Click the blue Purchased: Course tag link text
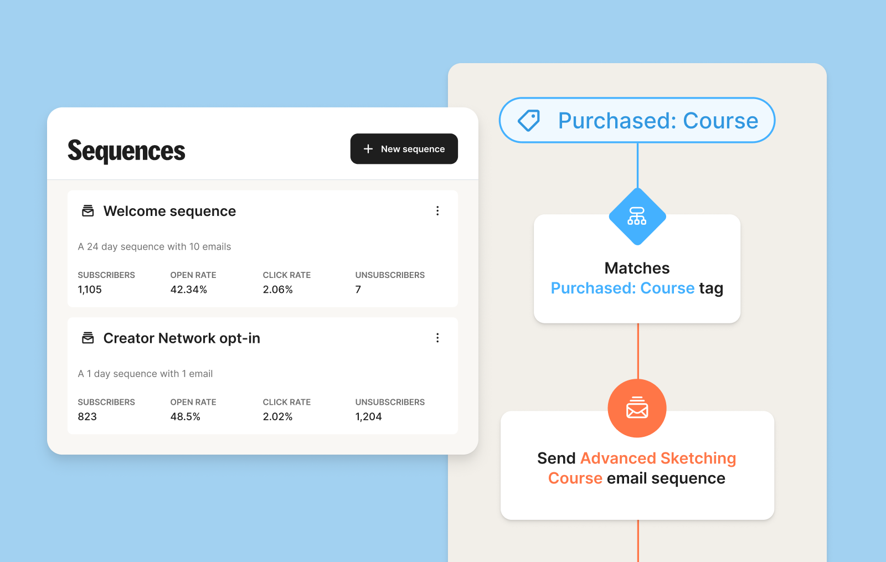Screen dimensions: 886x562 coord(622,288)
